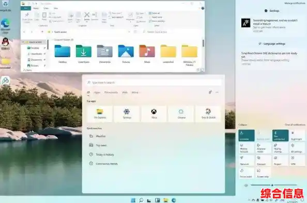Open the address bar history dropdown
This screenshot has width=307, height=203.
click(x=129, y=32)
